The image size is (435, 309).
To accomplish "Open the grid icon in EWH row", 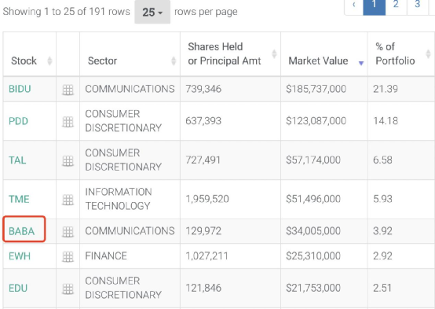I will coord(68,256).
